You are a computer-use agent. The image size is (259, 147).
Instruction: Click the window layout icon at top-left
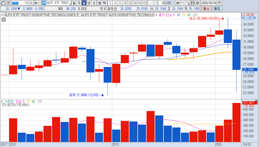pos(3,3)
